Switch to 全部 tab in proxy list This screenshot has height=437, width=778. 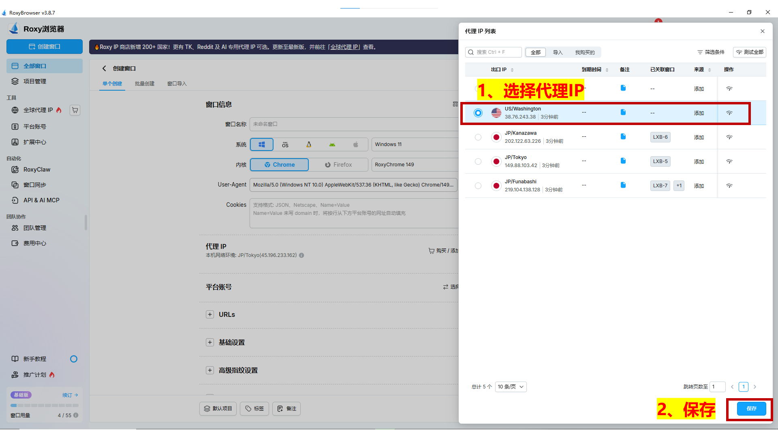coord(536,52)
